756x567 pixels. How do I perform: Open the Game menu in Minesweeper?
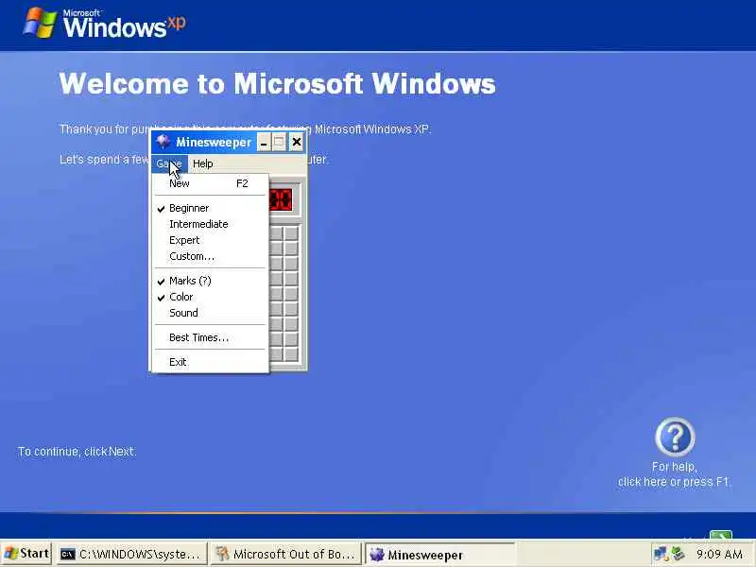169,163
